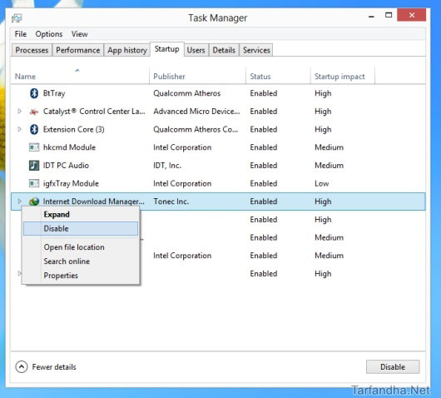441x398 pixels.
Task: Select the IDT PC Audio row name
Action: point(66,165)
